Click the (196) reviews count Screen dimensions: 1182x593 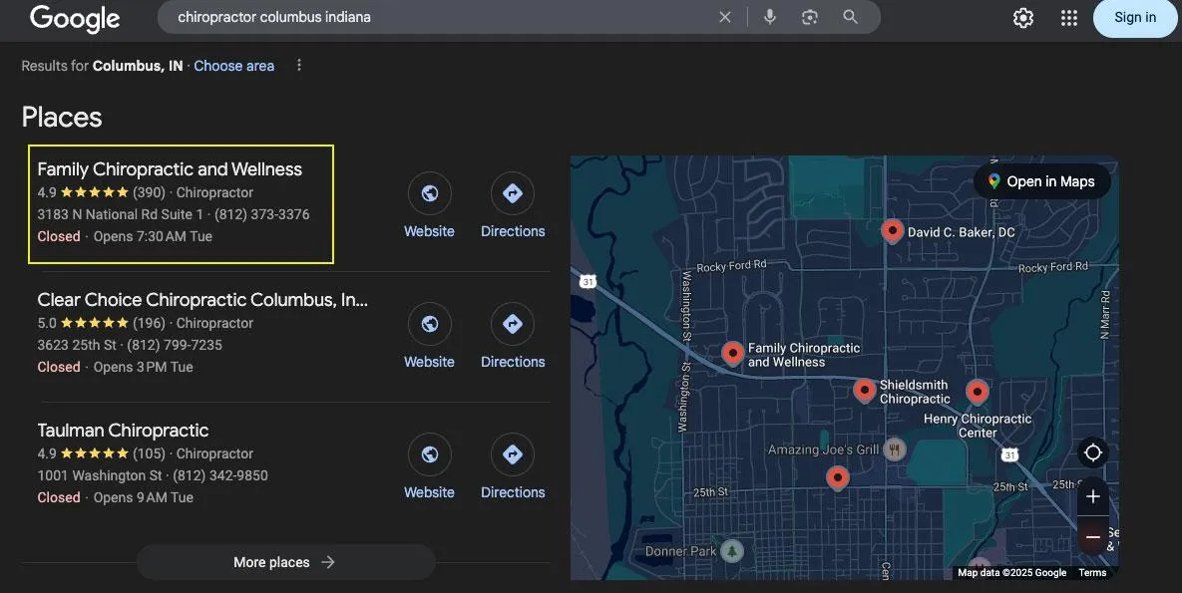tap(149, 323)
